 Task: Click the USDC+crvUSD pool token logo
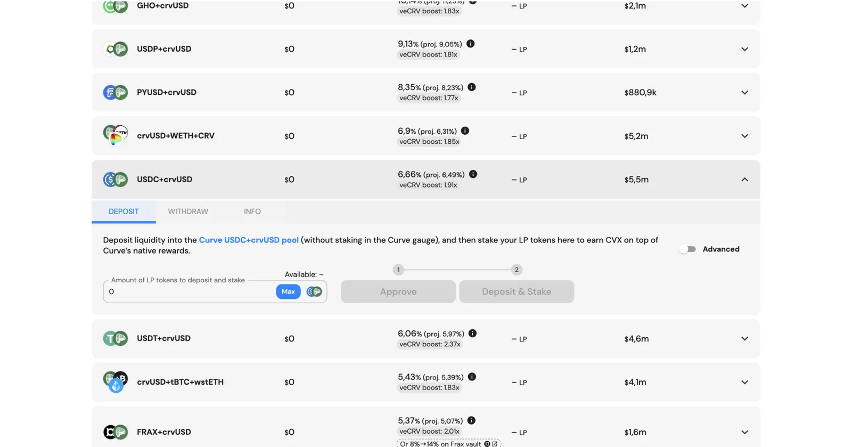pos(116,180)
